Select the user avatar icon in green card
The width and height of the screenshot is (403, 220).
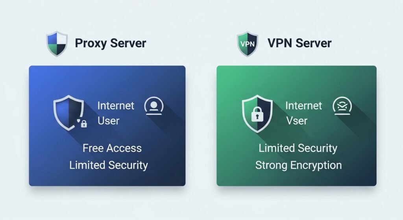point(342,106)
